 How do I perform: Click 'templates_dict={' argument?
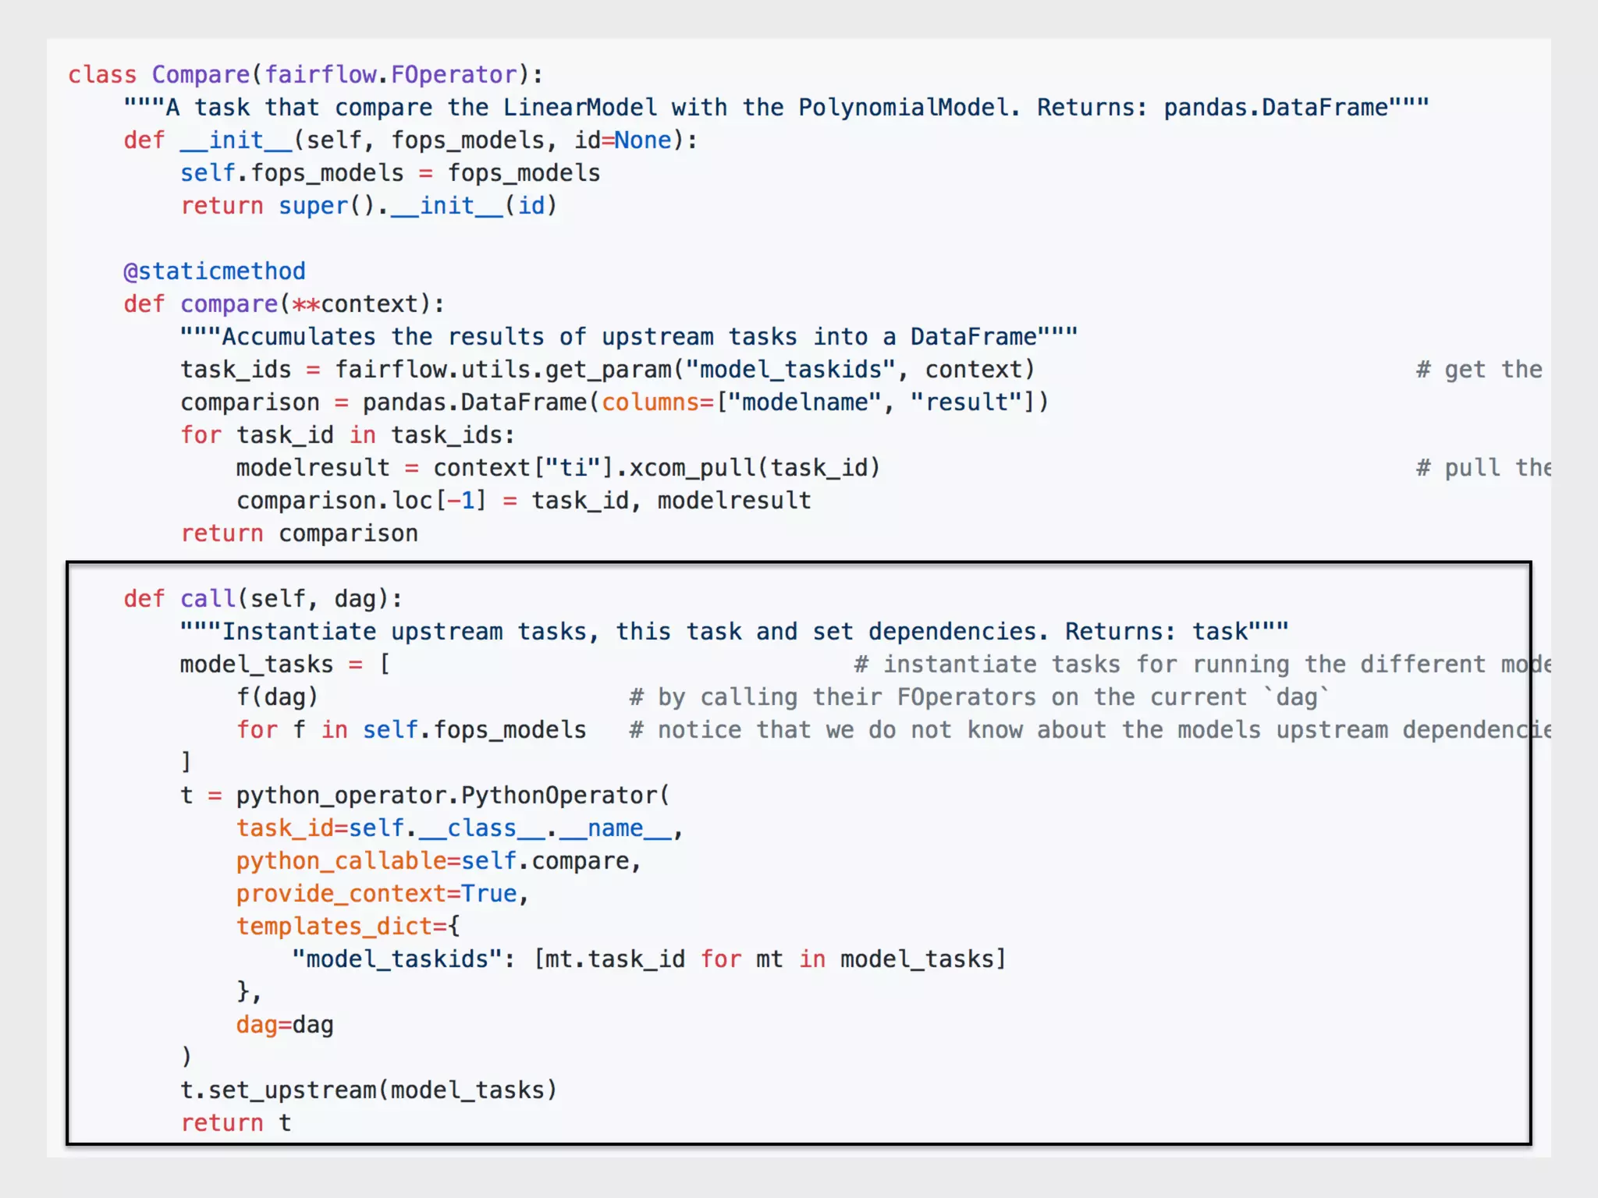tap(349, 927)
